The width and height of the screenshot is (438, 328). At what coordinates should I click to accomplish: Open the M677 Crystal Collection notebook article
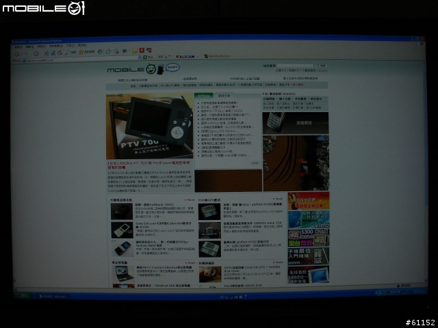click(x=164, y=267)
